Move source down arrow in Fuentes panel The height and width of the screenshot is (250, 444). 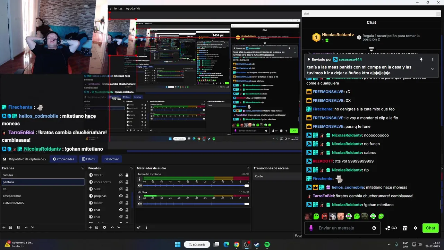click(x=119, y=227)
